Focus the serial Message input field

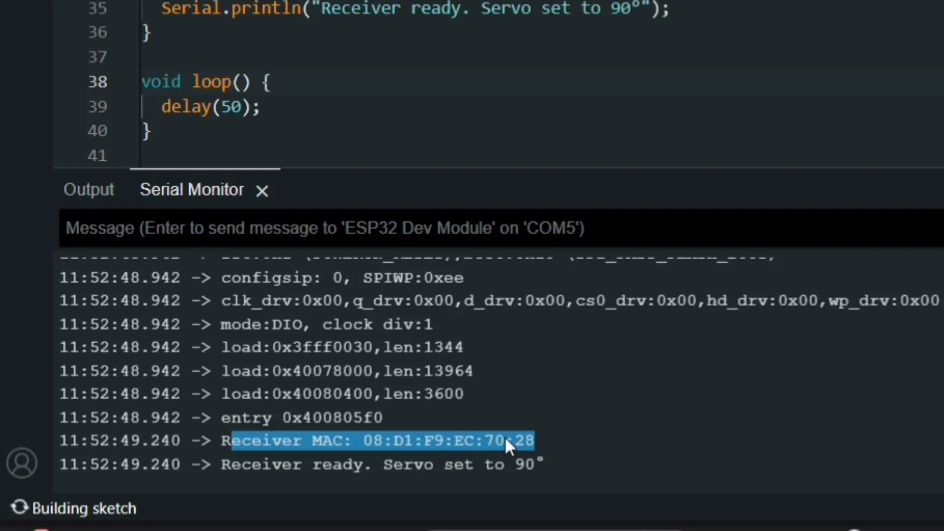click(492, 228)
